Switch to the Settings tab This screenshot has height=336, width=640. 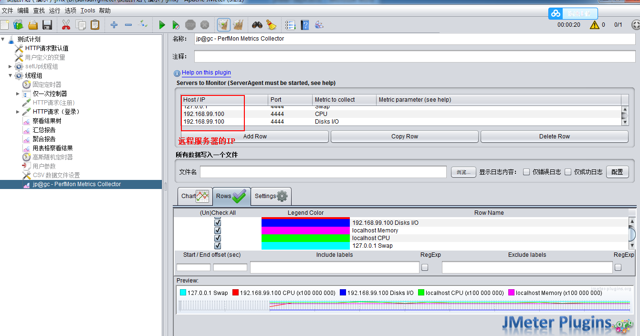pos(271,196)
